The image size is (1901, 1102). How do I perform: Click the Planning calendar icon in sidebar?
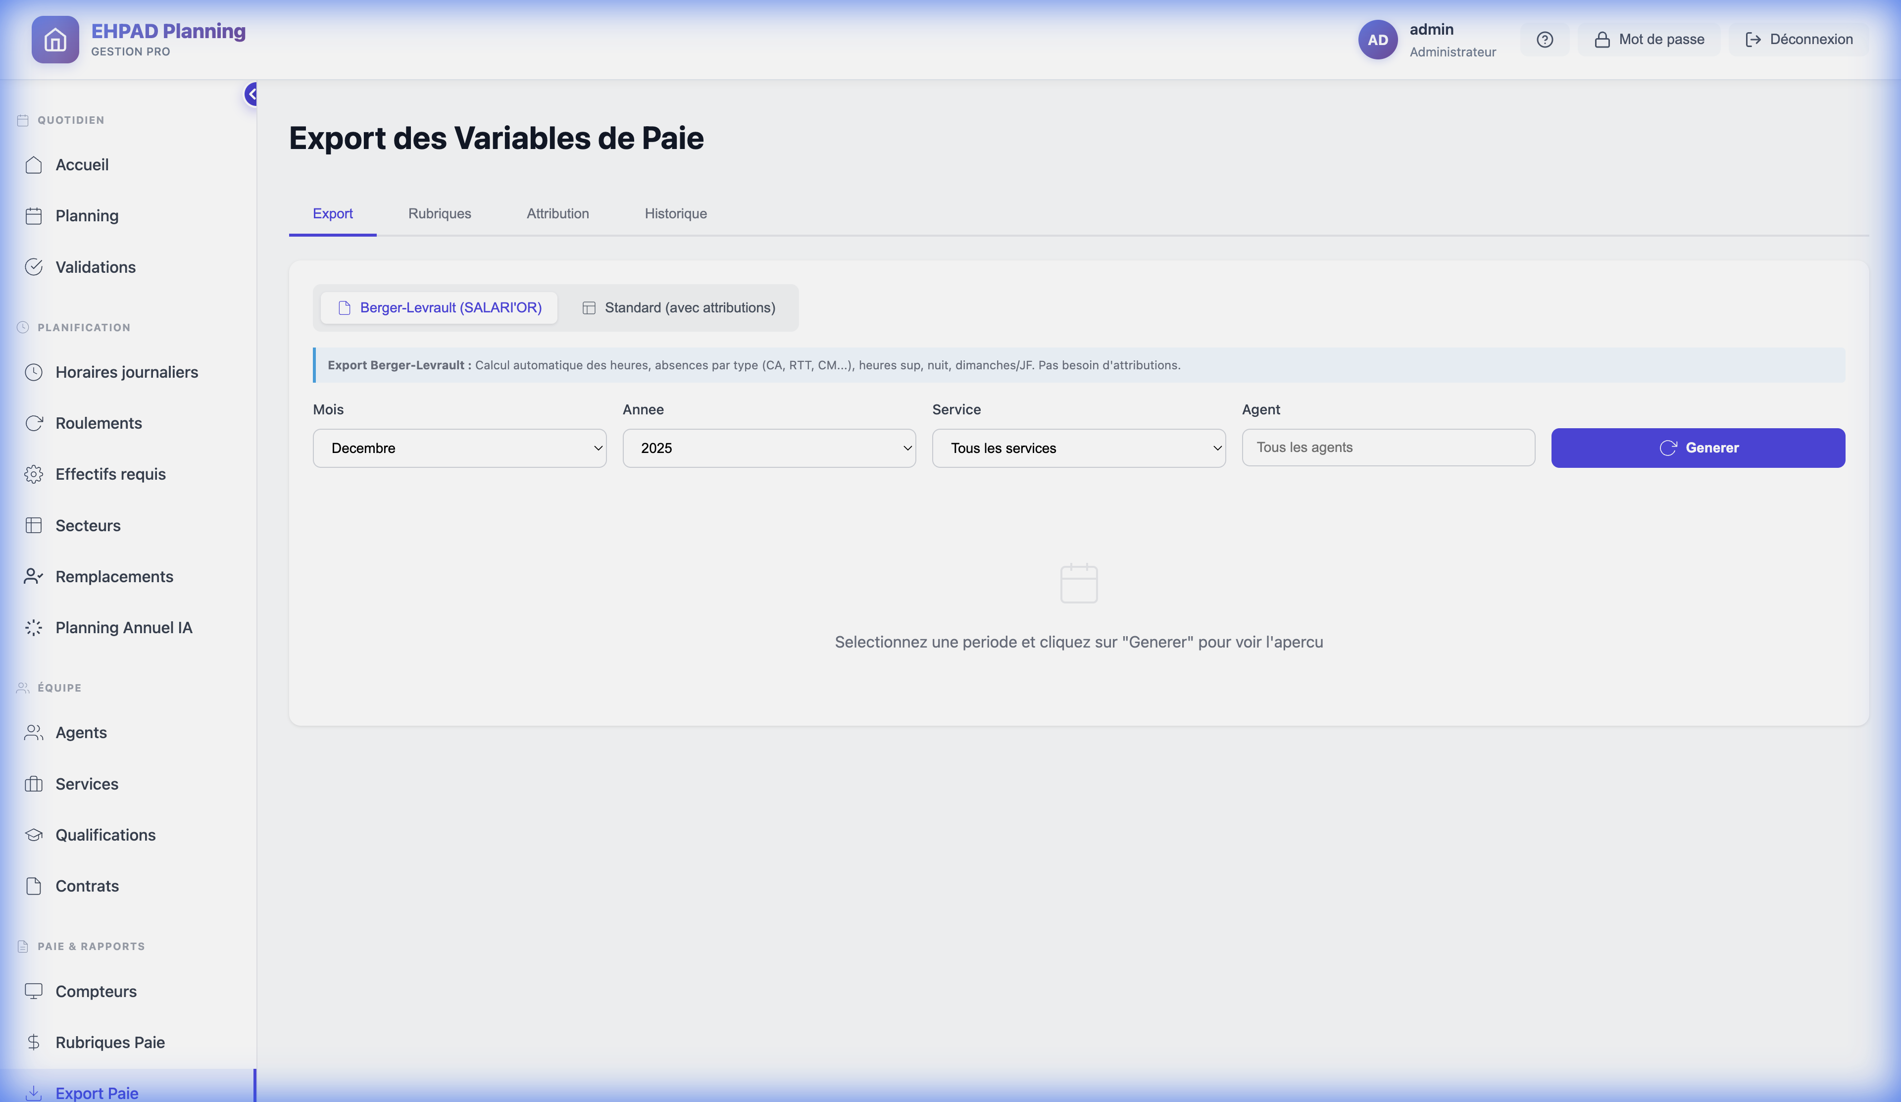(x=34, y=215)
